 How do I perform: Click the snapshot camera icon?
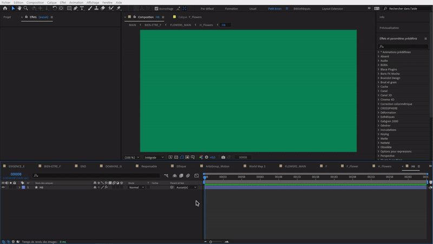(223, 157)
